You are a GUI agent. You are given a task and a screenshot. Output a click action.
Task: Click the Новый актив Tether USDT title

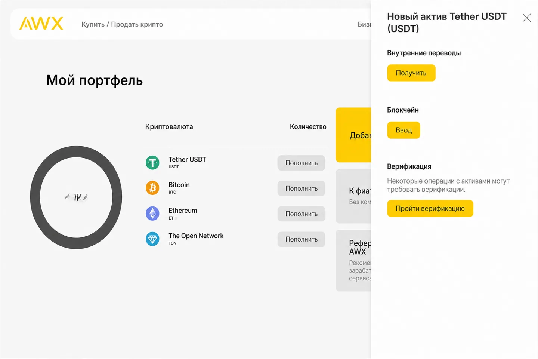pyautogui.click(x=447, y=22)
